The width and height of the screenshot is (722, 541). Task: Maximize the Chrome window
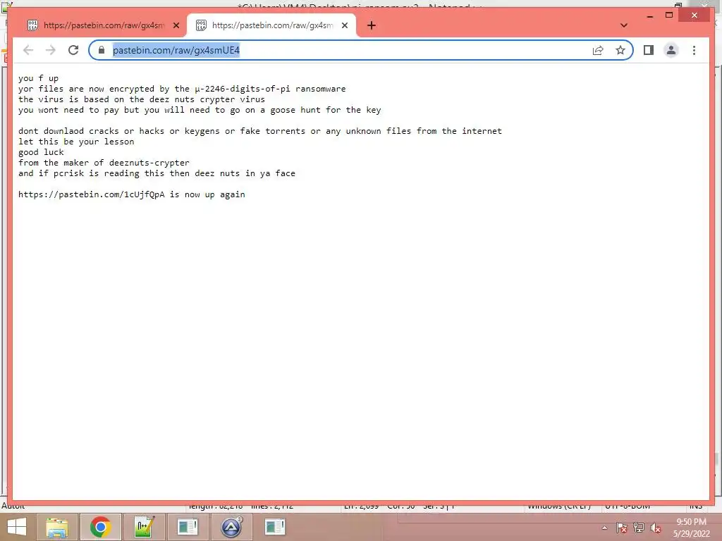tap(669, 15)
